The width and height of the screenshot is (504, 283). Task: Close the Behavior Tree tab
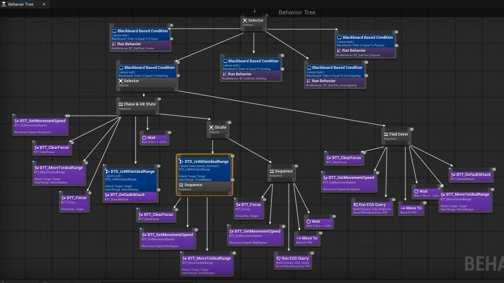click(44, 4)
